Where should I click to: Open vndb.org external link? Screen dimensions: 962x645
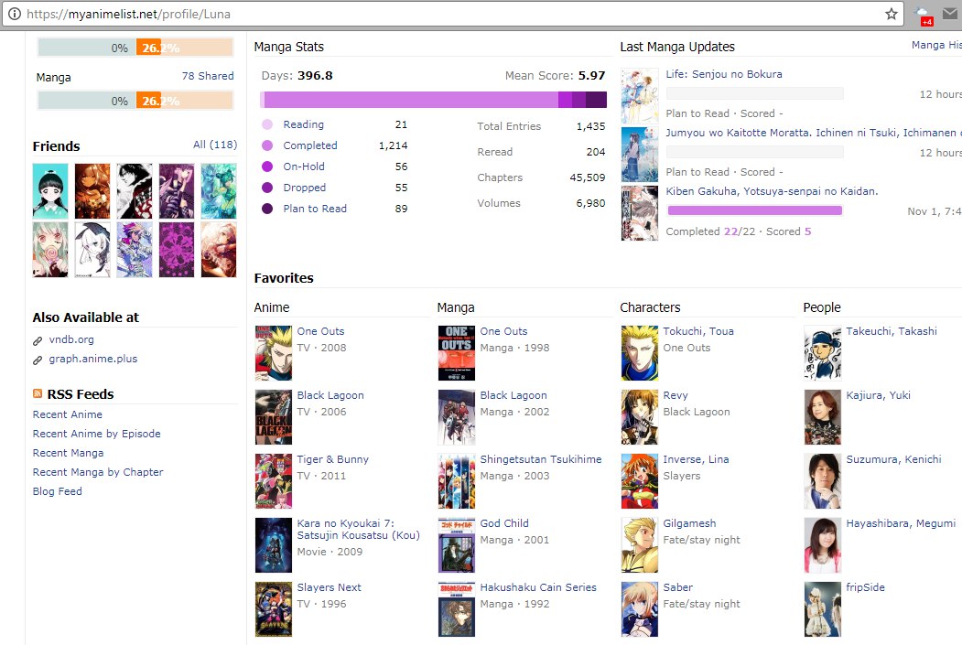coord(71,339)
